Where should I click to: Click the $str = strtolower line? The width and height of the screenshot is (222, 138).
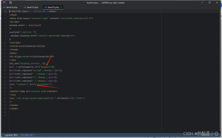coord(32,67)
